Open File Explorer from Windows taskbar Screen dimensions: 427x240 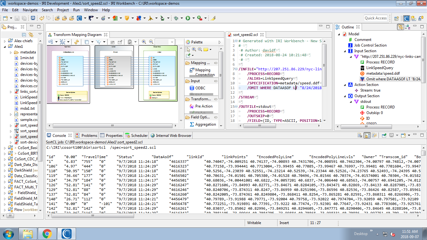pyautogui.click(x=28, y=233)
